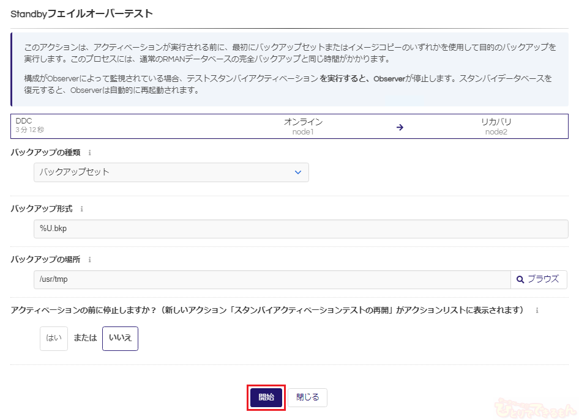Select はい to pause before activation

pyautogui.click(x=54, y=338)
